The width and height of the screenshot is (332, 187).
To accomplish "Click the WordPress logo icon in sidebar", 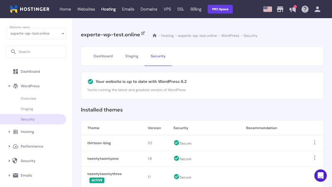I will pyautogui.click(x=15, y=86).
